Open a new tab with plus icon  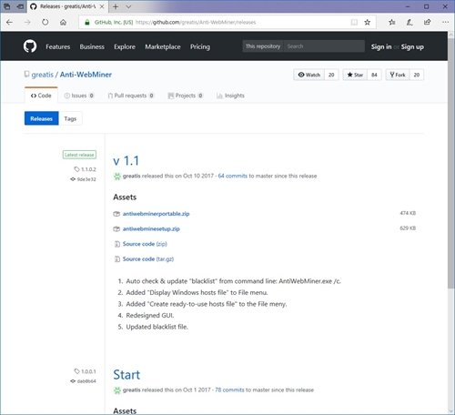tap(116, 6)
